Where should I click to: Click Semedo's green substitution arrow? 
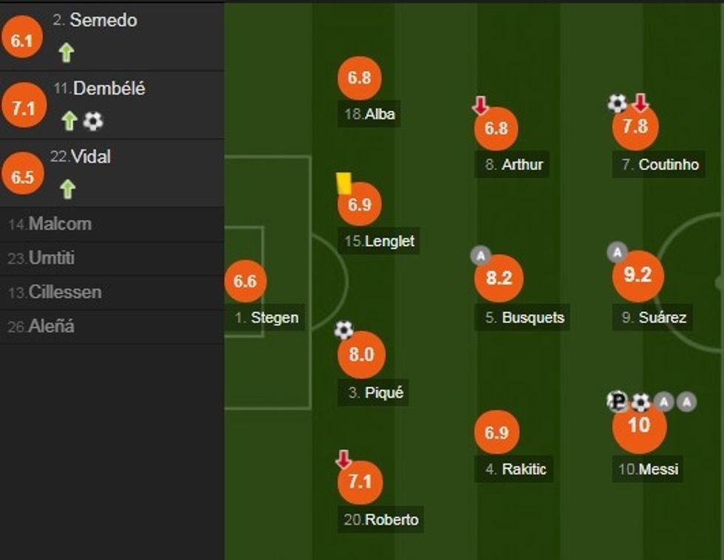coord(66,52)
